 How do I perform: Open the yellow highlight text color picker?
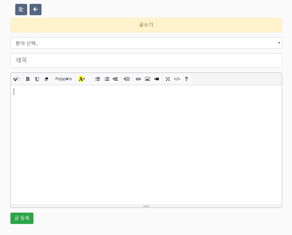pyautogui.click(x=82, y=79)
